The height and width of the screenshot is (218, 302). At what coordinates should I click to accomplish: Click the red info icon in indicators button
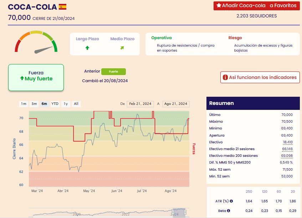[x=225, y=78]
